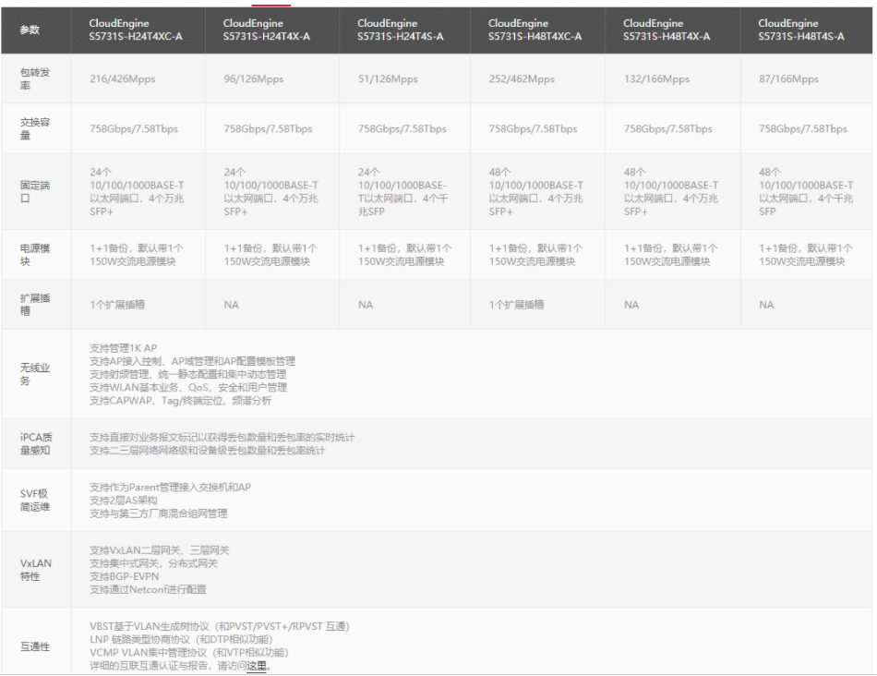Click the 'SVF极简运维' row label

click(x=35, y=501)
